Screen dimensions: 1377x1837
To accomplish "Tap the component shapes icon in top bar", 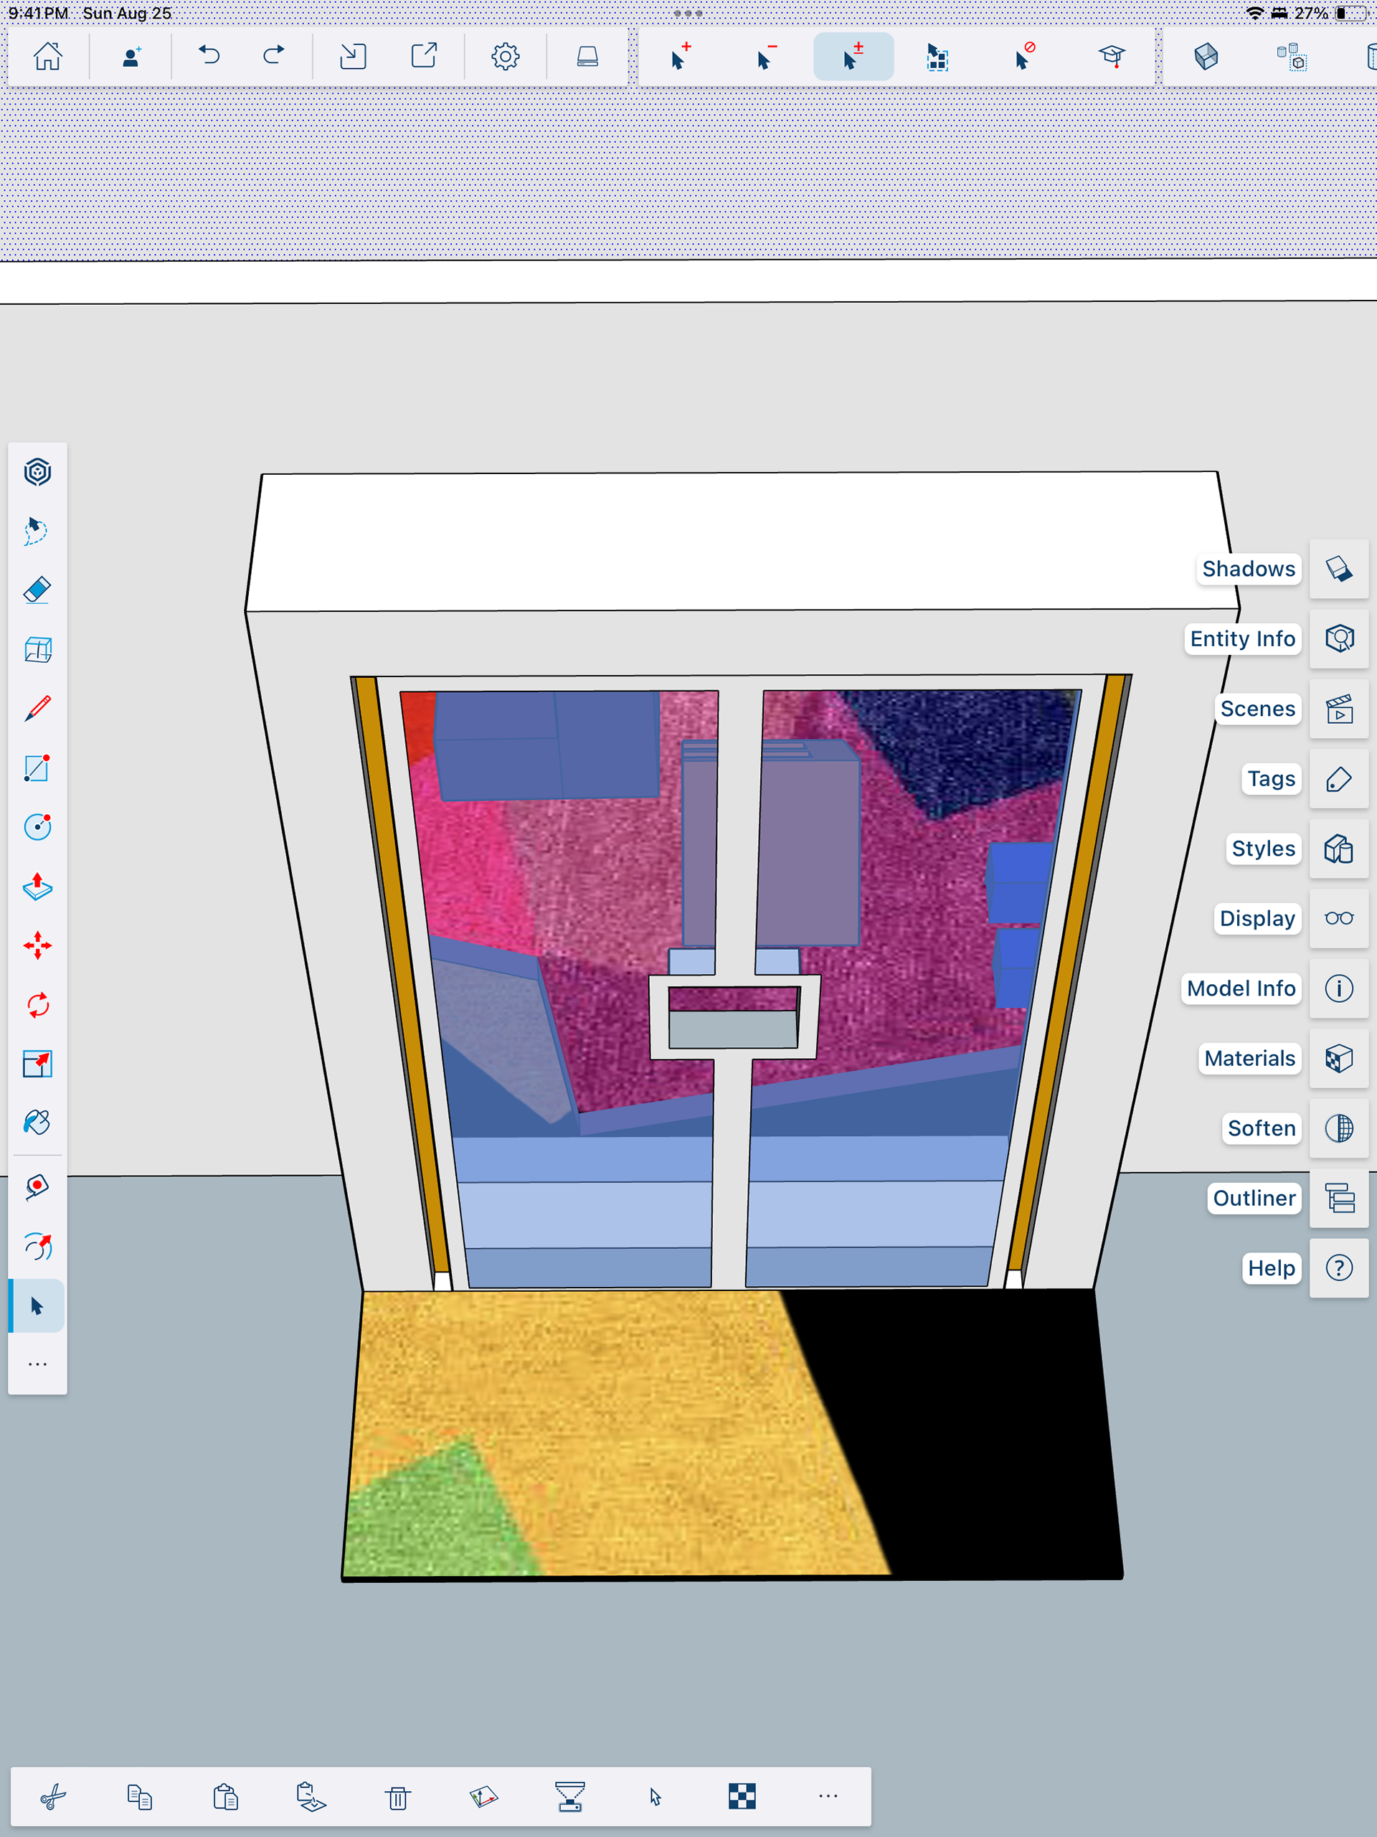I will coord(1292,57).
